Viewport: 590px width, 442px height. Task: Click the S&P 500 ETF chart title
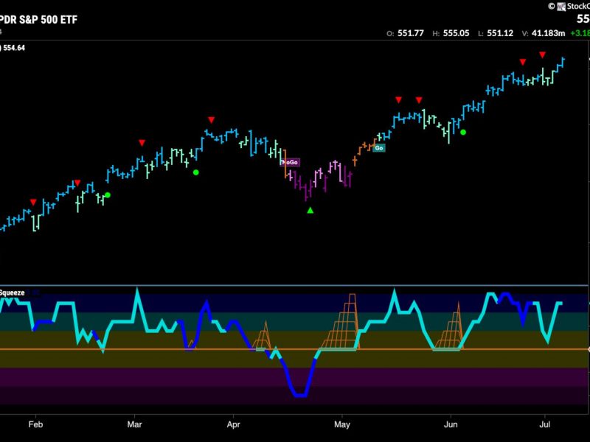coord(39,20)
